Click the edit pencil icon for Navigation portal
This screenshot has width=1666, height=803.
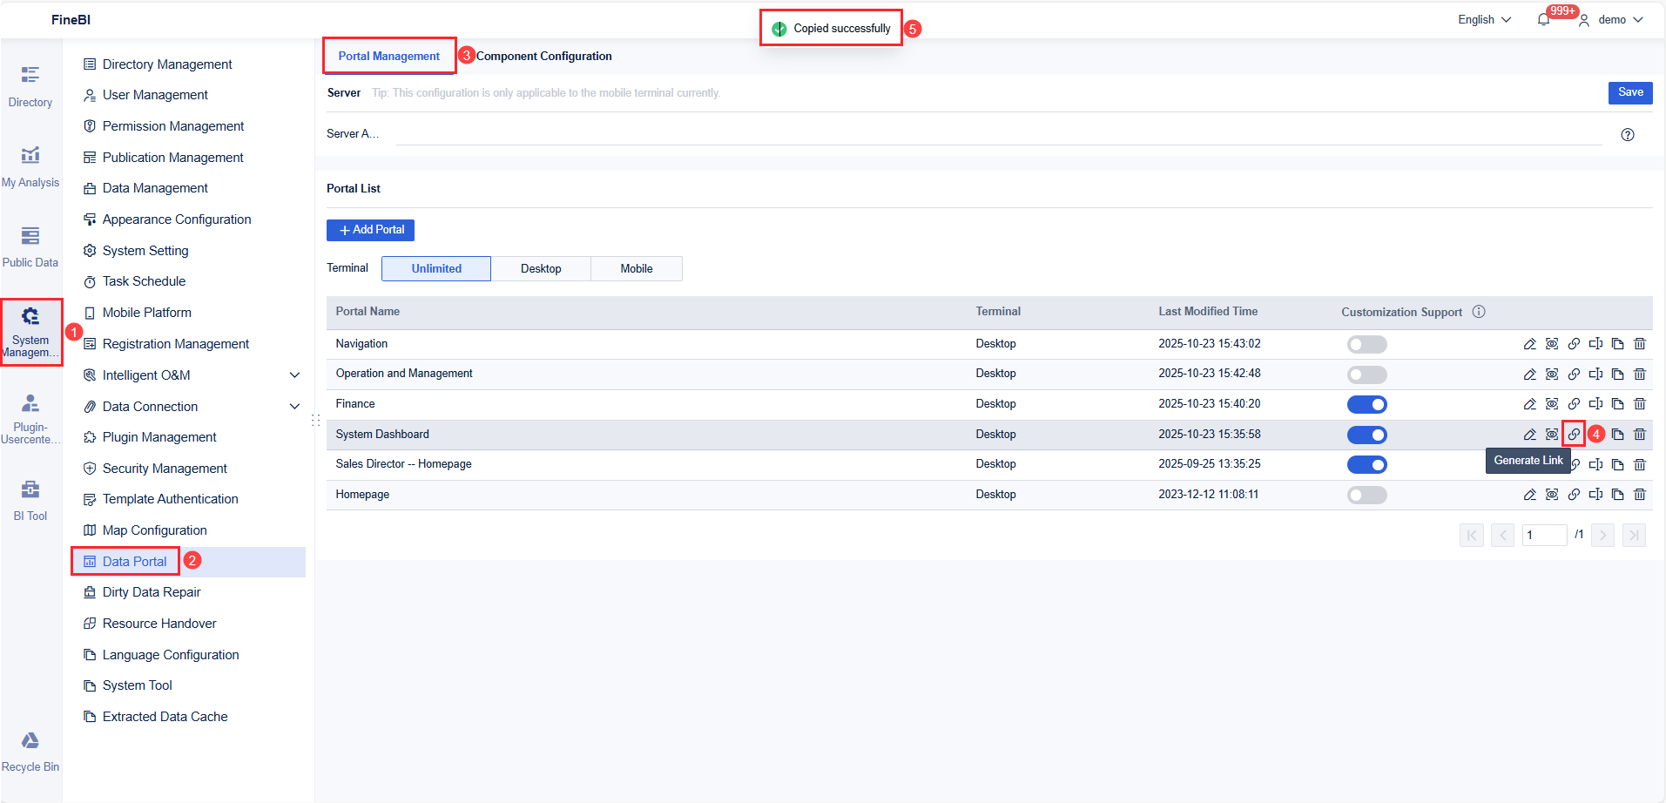[x=1529, y=344]
